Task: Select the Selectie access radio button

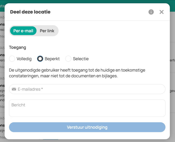Action: [x=68, y=59]
